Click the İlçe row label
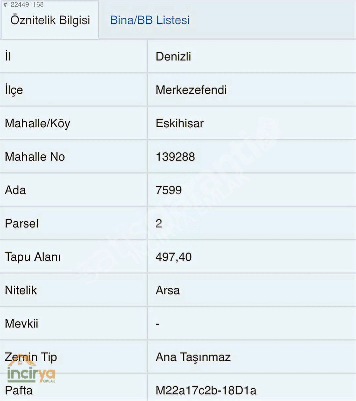Image resolution: width=356 pixels, height=401 pixels. 14,90
